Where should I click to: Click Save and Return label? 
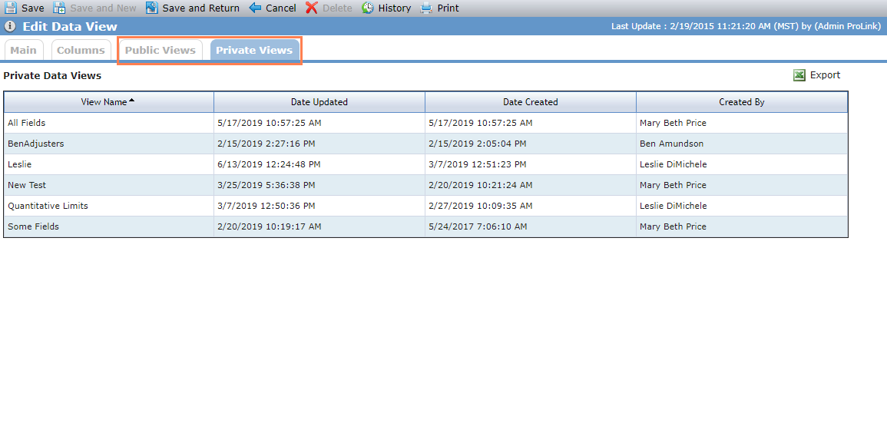click(200, 8)
